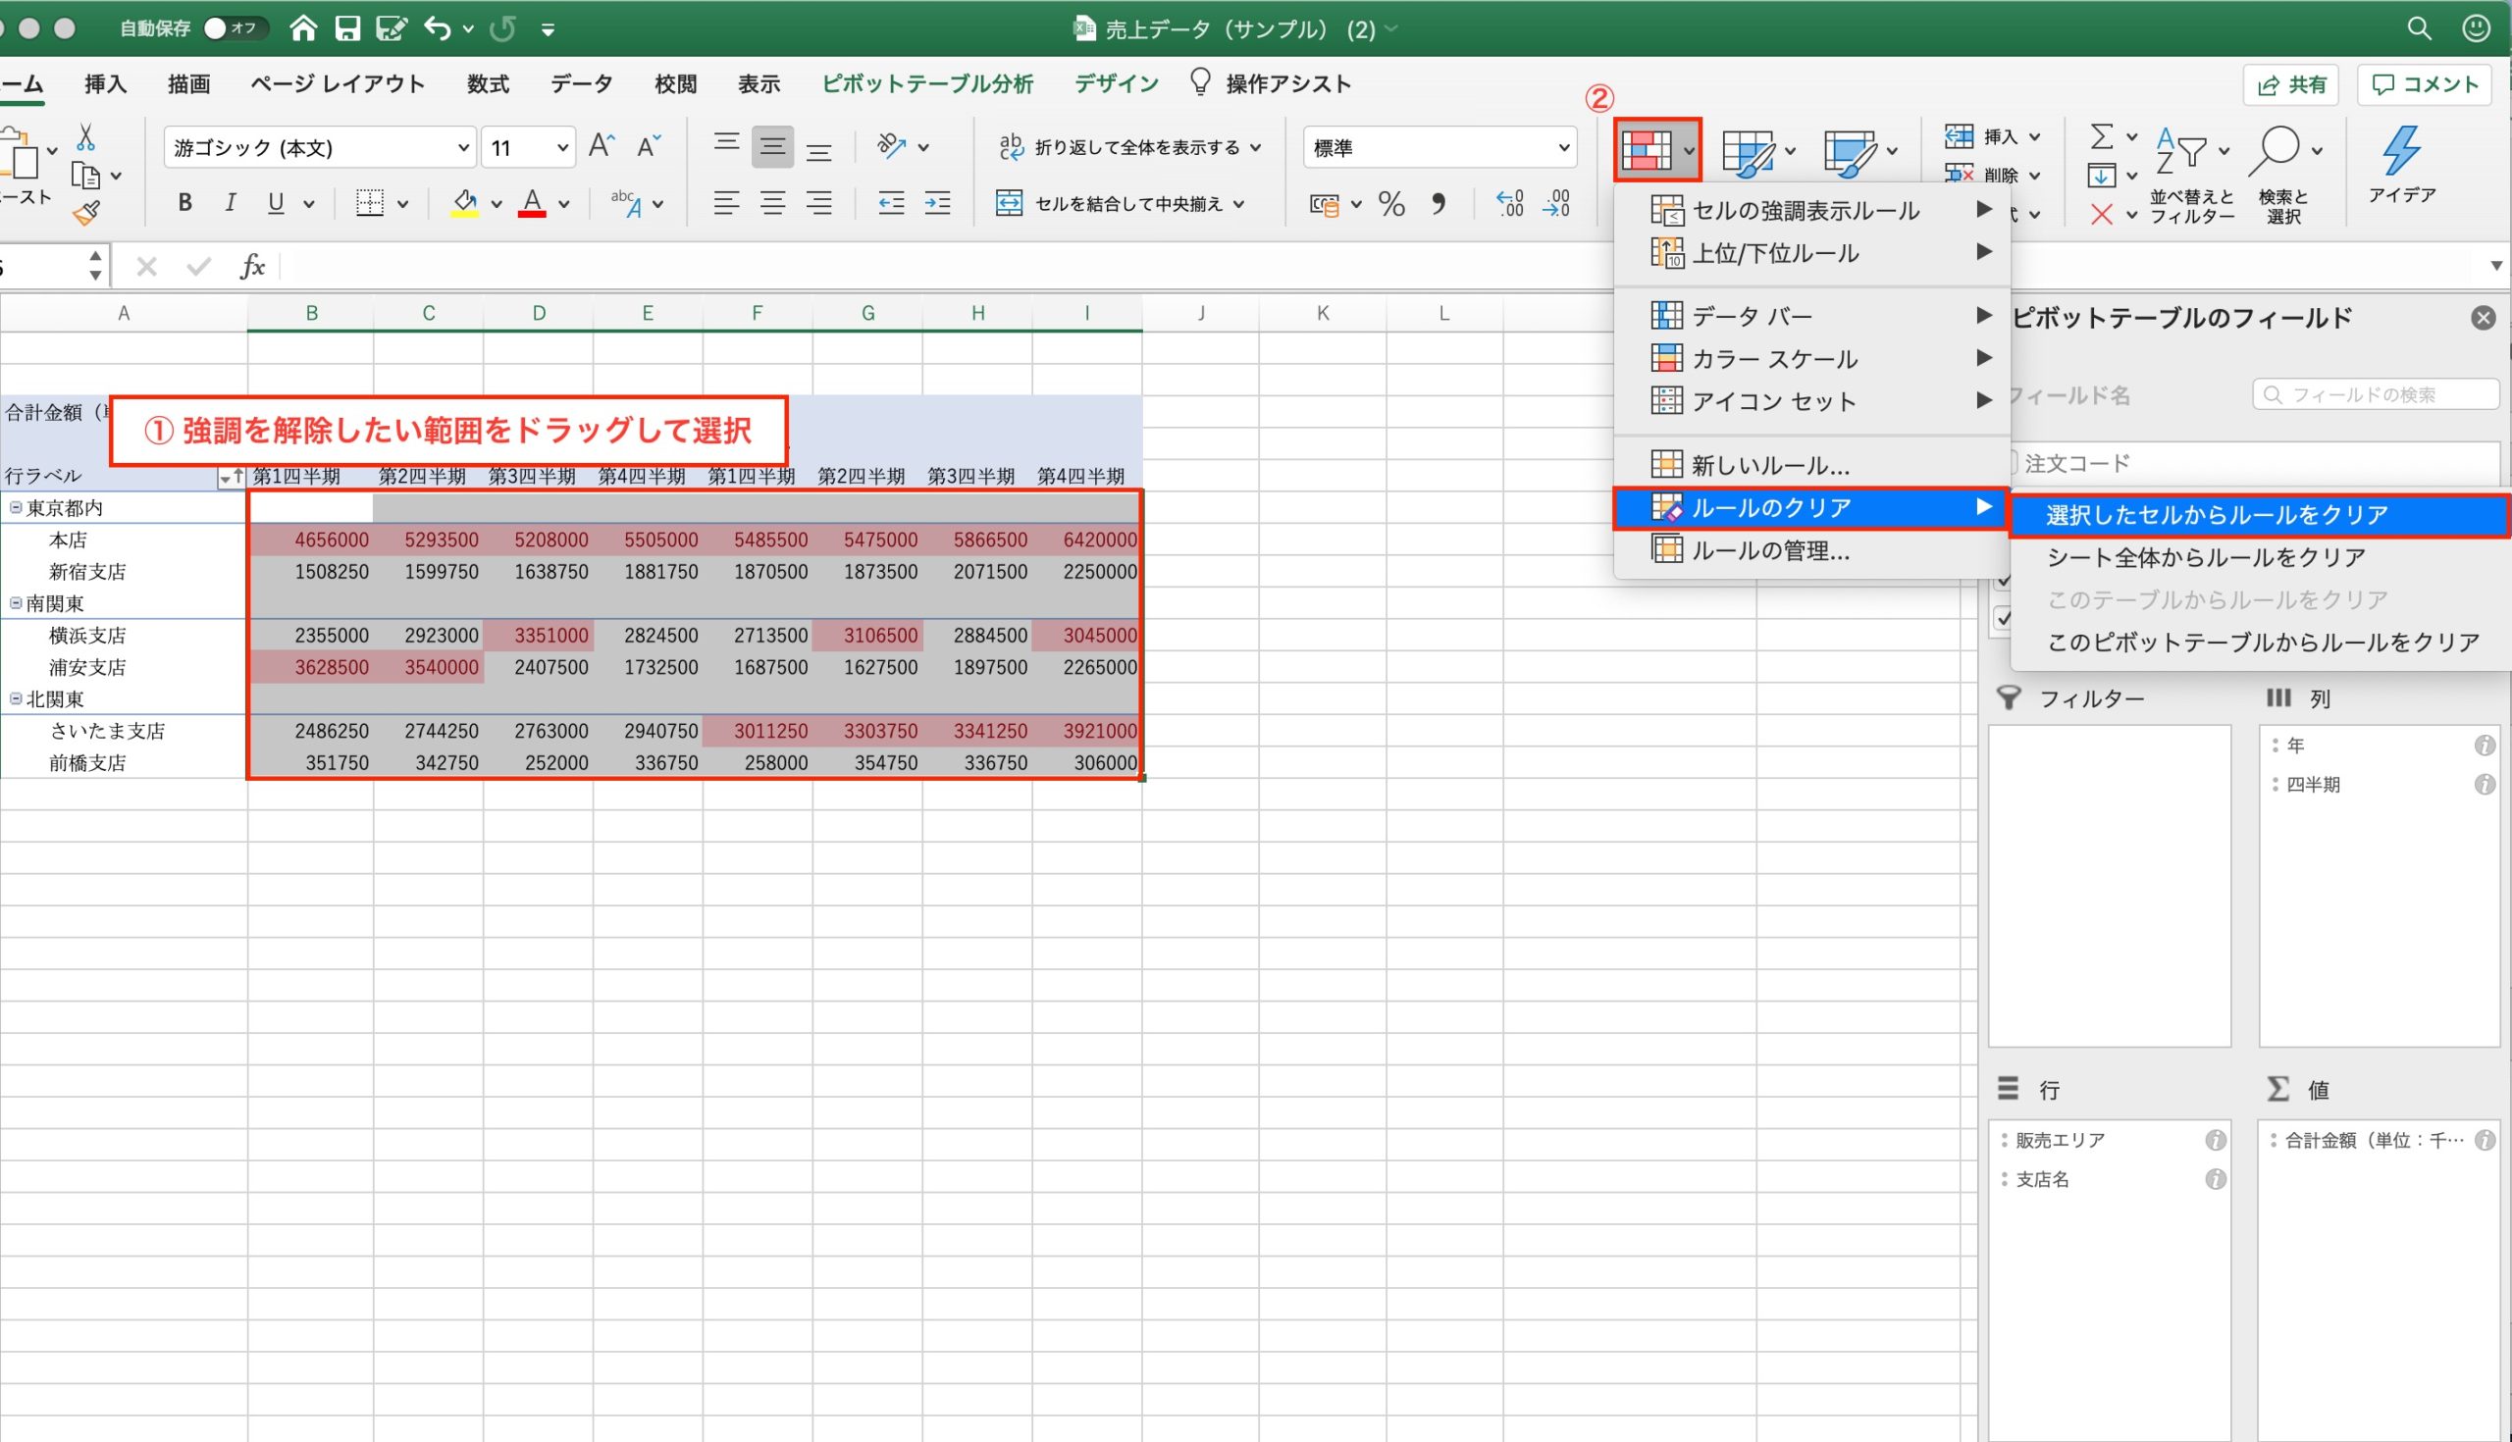Viewport: 2512px width, 1442px height.
Task: Click セルを結合して中央揃え button
Action: 1121,204
